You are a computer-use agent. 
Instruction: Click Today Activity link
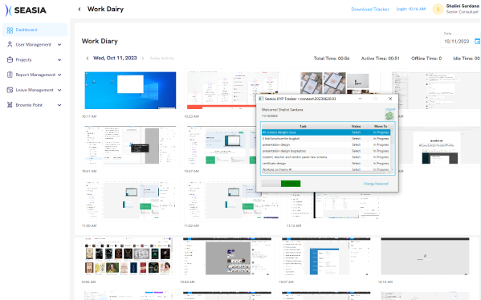click(x=162, y=59)
